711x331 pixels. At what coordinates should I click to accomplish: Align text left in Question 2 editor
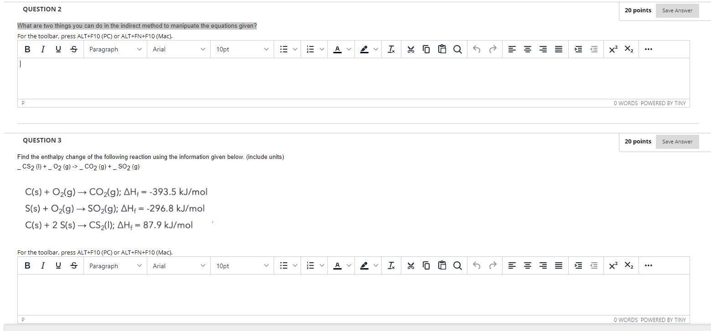point(512,49)
